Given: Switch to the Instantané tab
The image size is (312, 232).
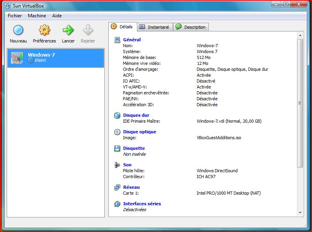Looking at the screenshot, I should click(155, 27).
